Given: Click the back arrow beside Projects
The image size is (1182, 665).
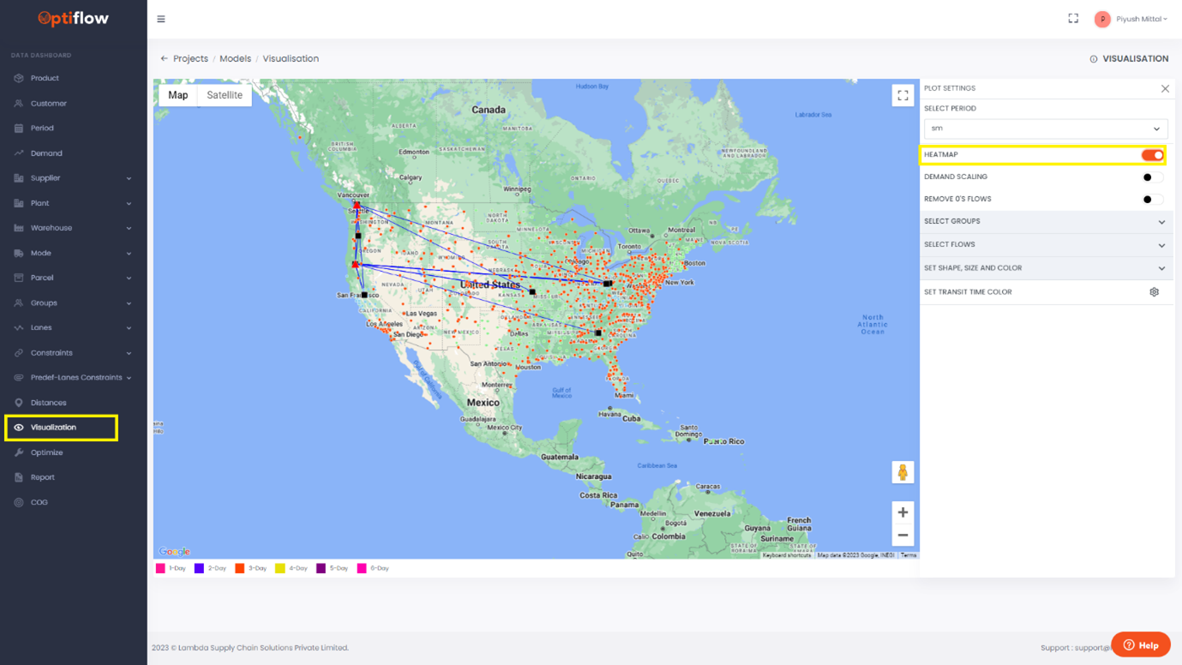Looking at the screenshot, I should pos(165,59).
